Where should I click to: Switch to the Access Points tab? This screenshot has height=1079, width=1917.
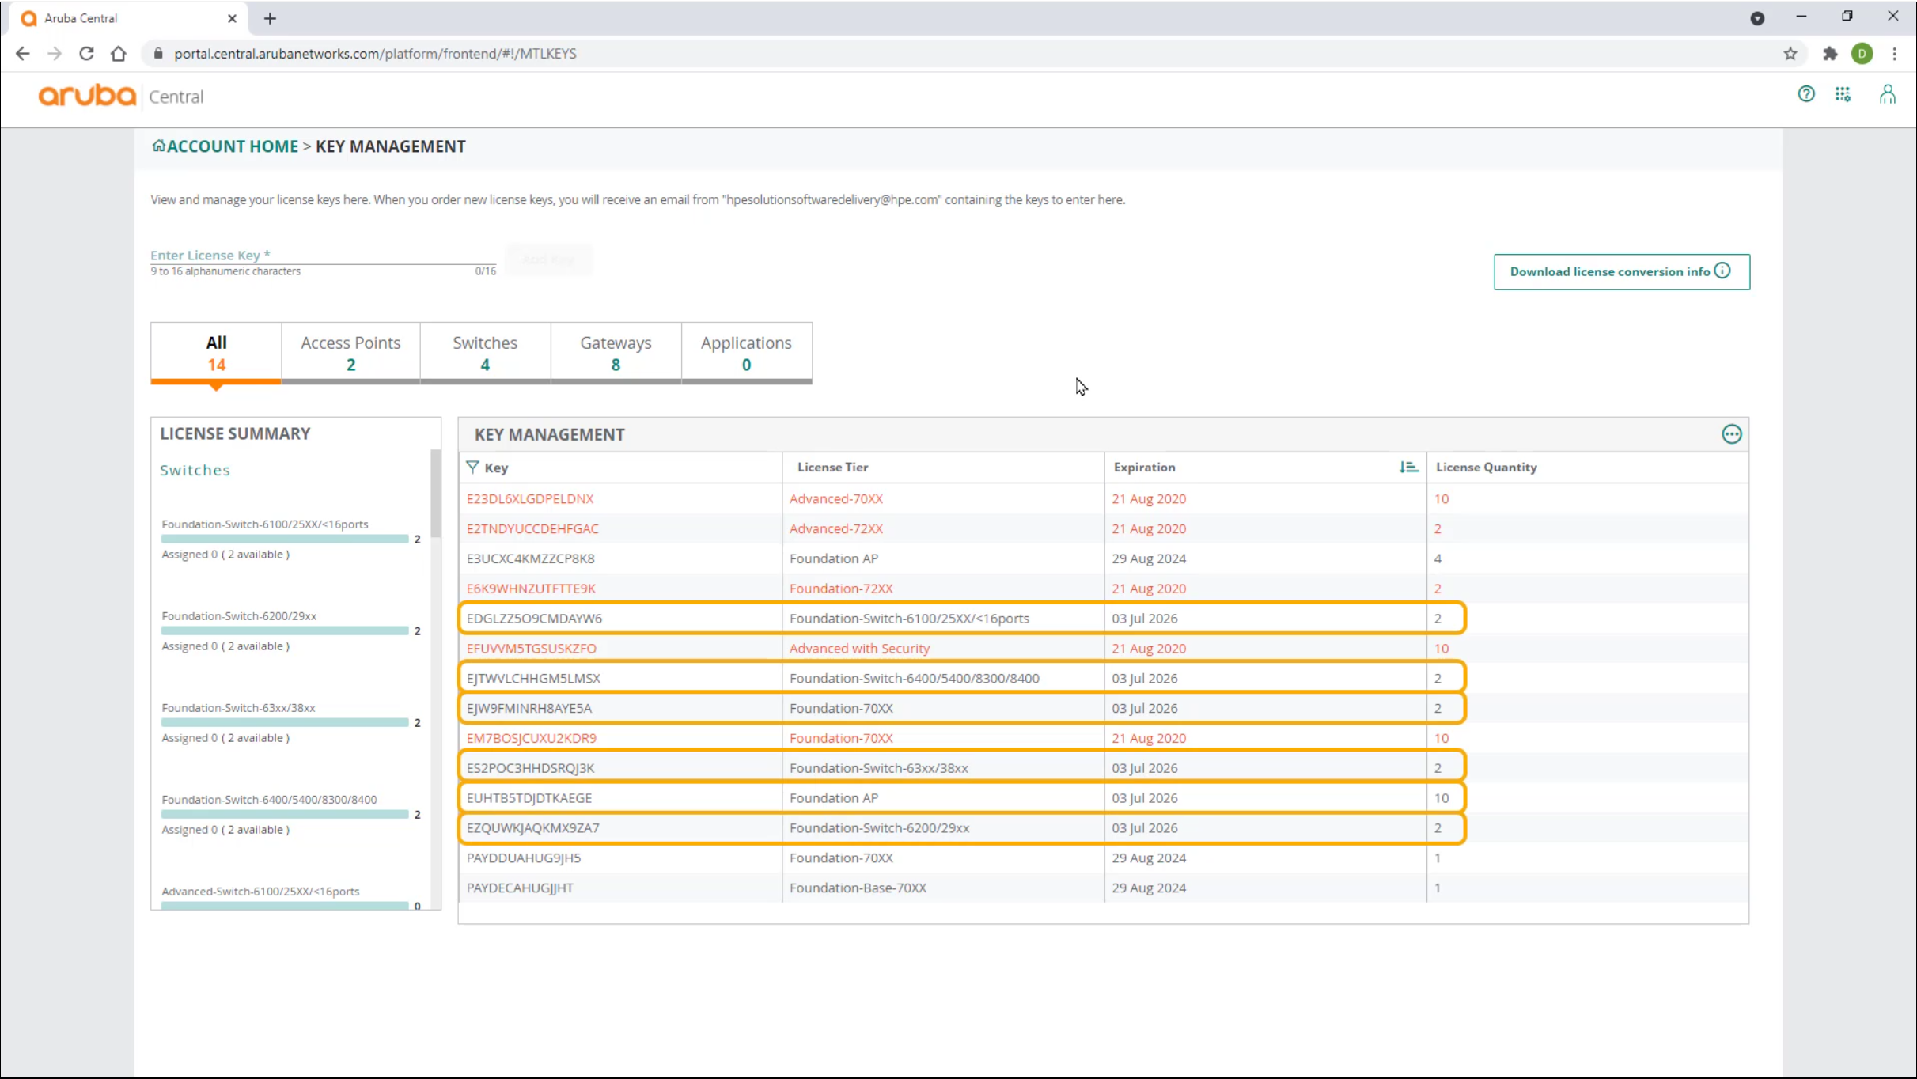[350, 353]
